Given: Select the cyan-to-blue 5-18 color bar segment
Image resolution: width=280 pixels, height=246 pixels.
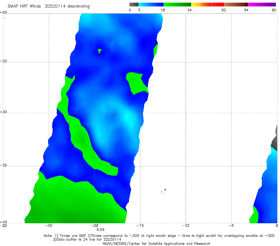Looking at the screenshot, I should pos(151,5).
